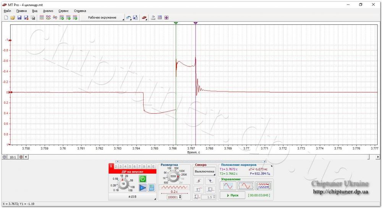Click the gray Save All toolbar icon
The image size is (382, 208).
point(33,18)
